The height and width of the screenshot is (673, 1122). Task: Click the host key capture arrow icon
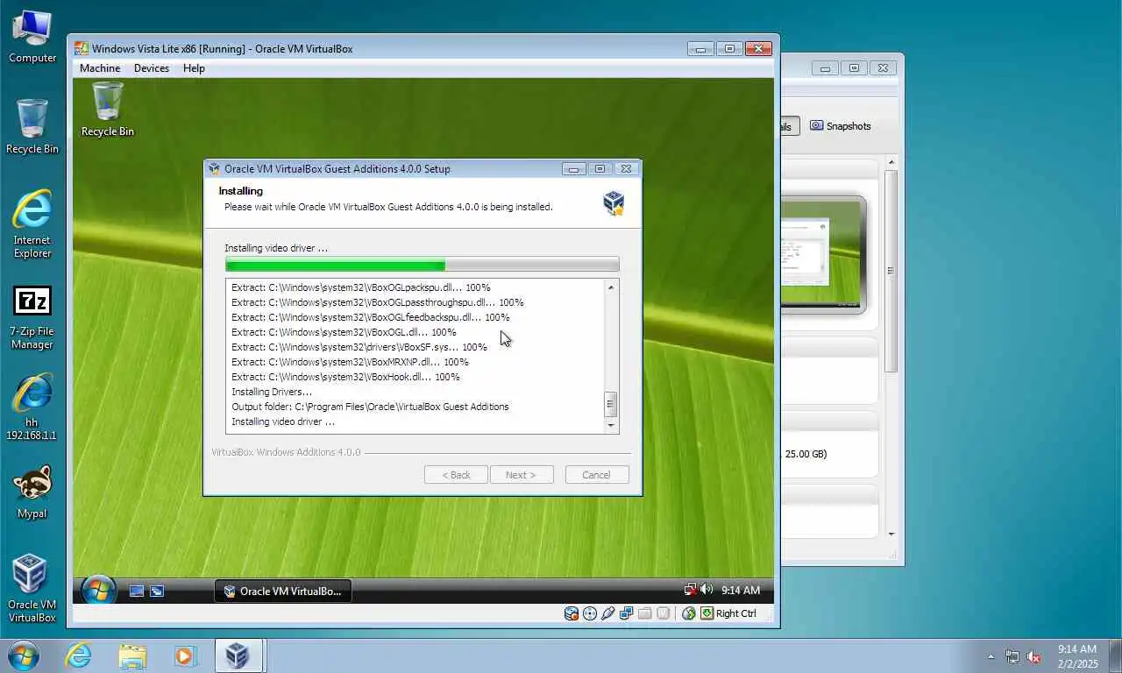click(x=707, y=613)
